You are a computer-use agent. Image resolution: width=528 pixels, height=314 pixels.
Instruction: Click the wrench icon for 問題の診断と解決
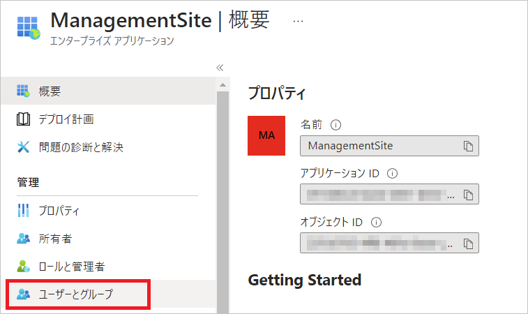(23, 147)
